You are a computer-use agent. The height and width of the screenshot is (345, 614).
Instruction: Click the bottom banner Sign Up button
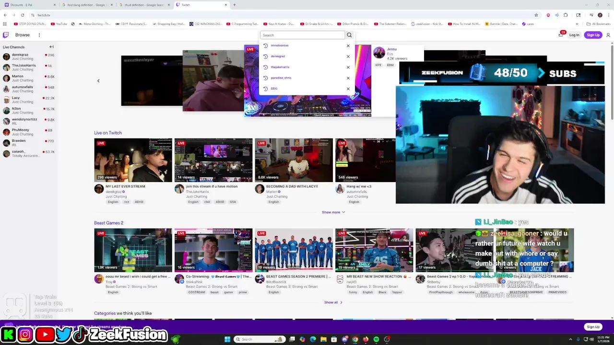[x=593, y=327]
